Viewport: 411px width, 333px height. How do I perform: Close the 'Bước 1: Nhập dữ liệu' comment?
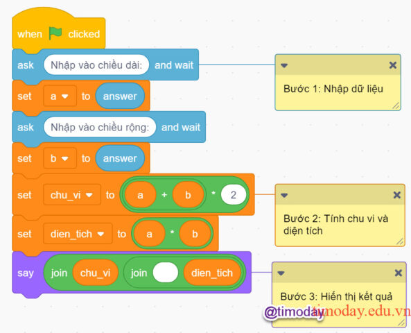coord(393,65)
